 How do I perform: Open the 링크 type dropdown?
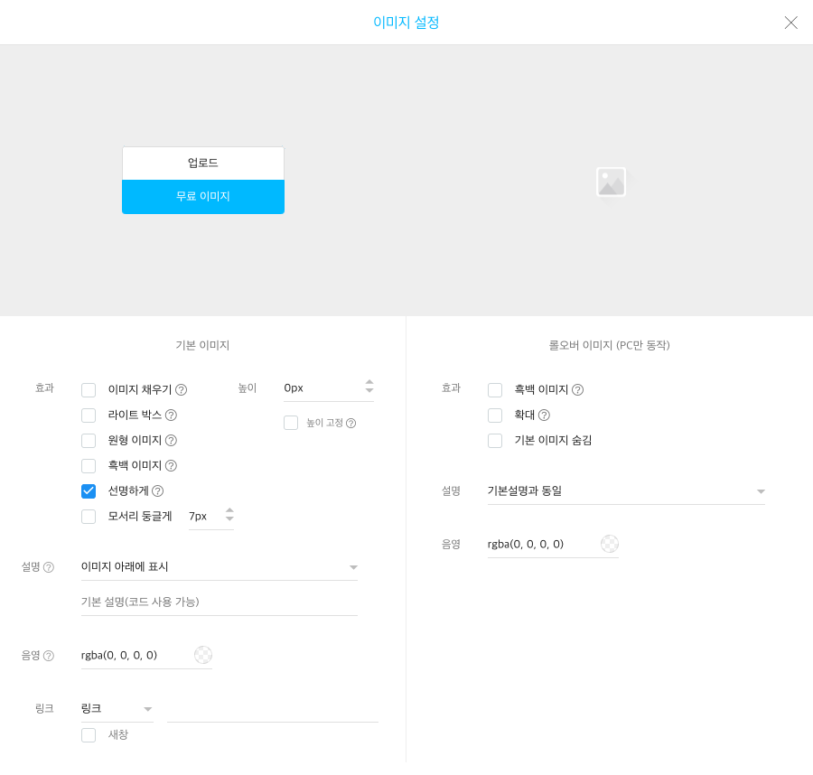[x=117, y=709]
